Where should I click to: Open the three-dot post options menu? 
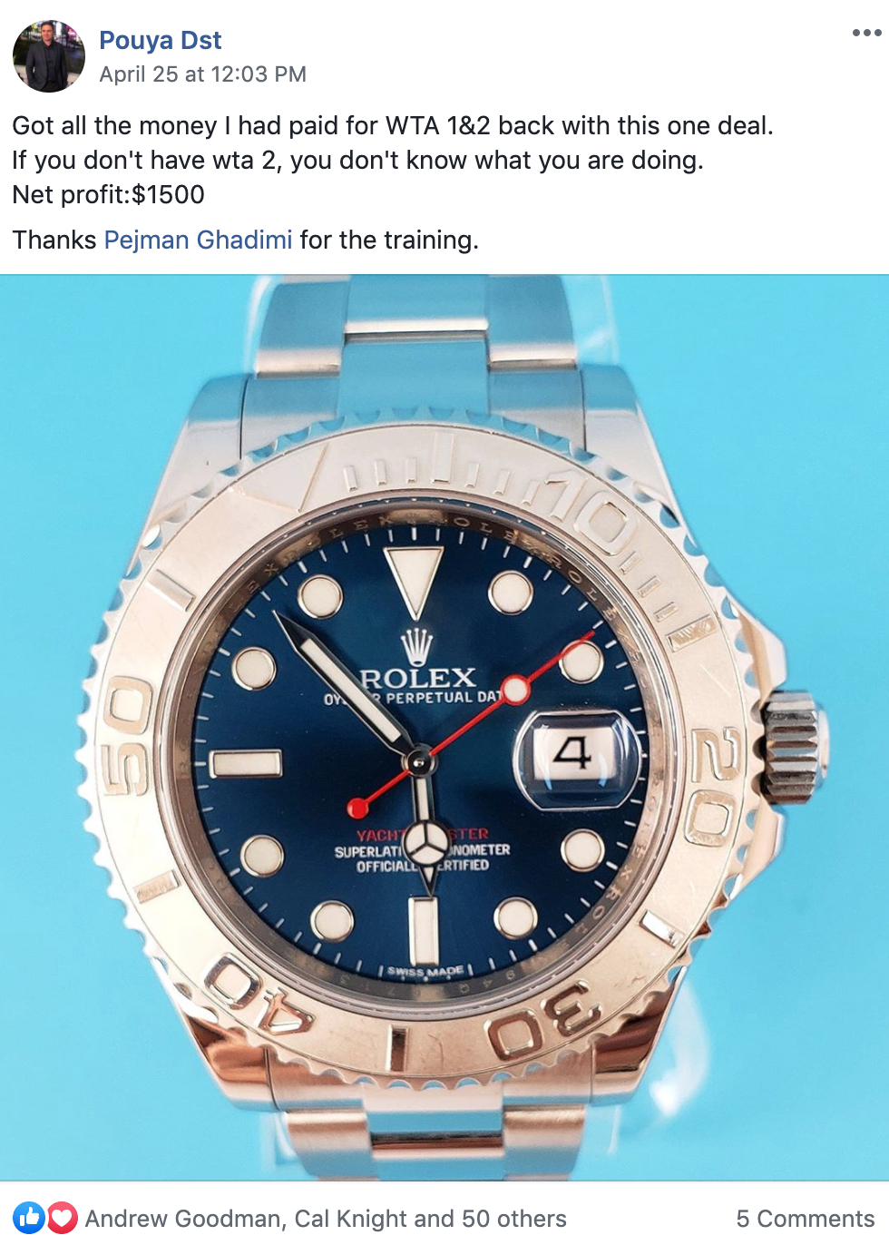click(866, 33)
